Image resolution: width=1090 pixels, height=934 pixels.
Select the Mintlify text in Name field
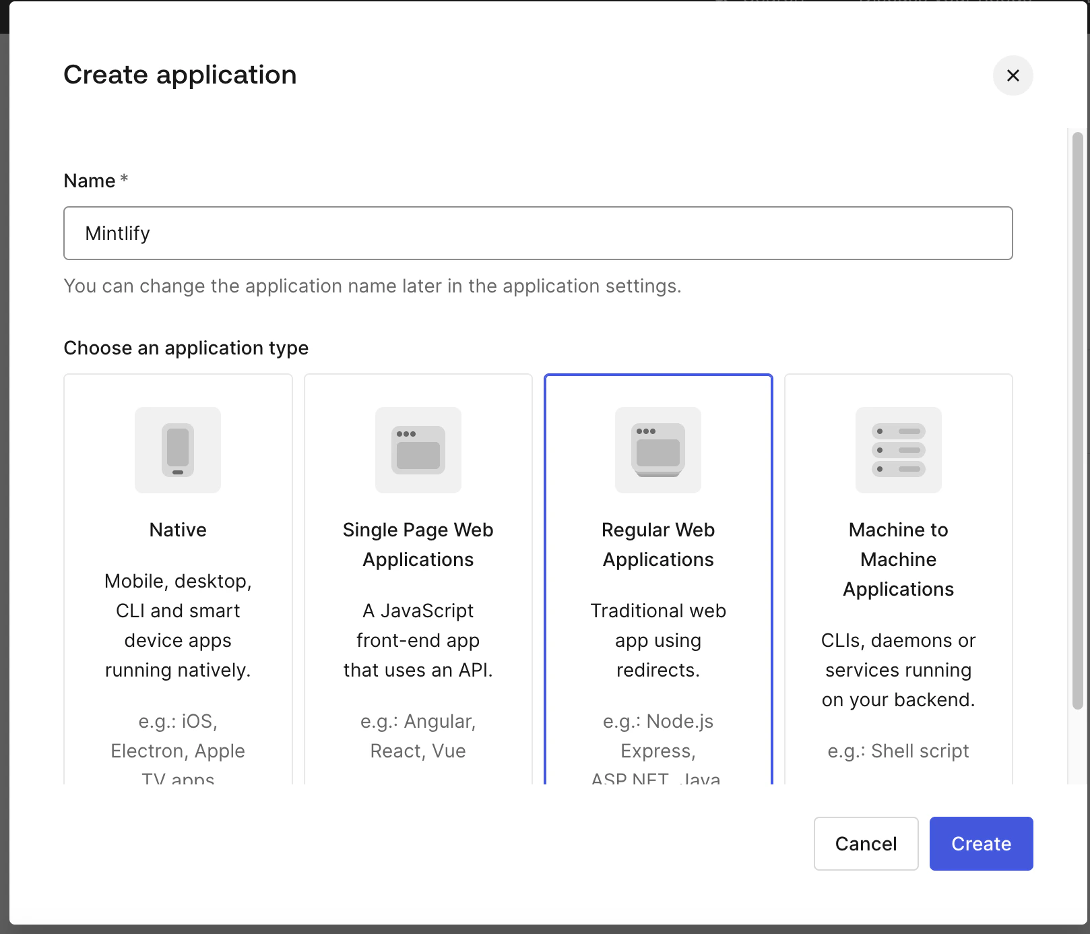point(118,233)
